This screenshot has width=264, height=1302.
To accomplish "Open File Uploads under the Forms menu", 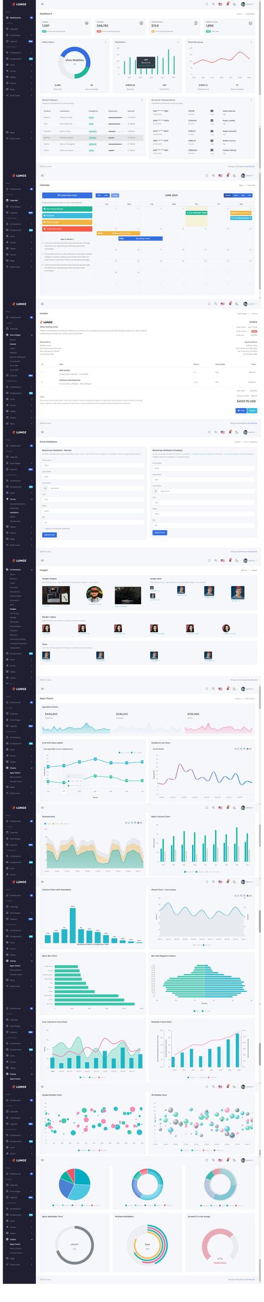I will point(15,521).
